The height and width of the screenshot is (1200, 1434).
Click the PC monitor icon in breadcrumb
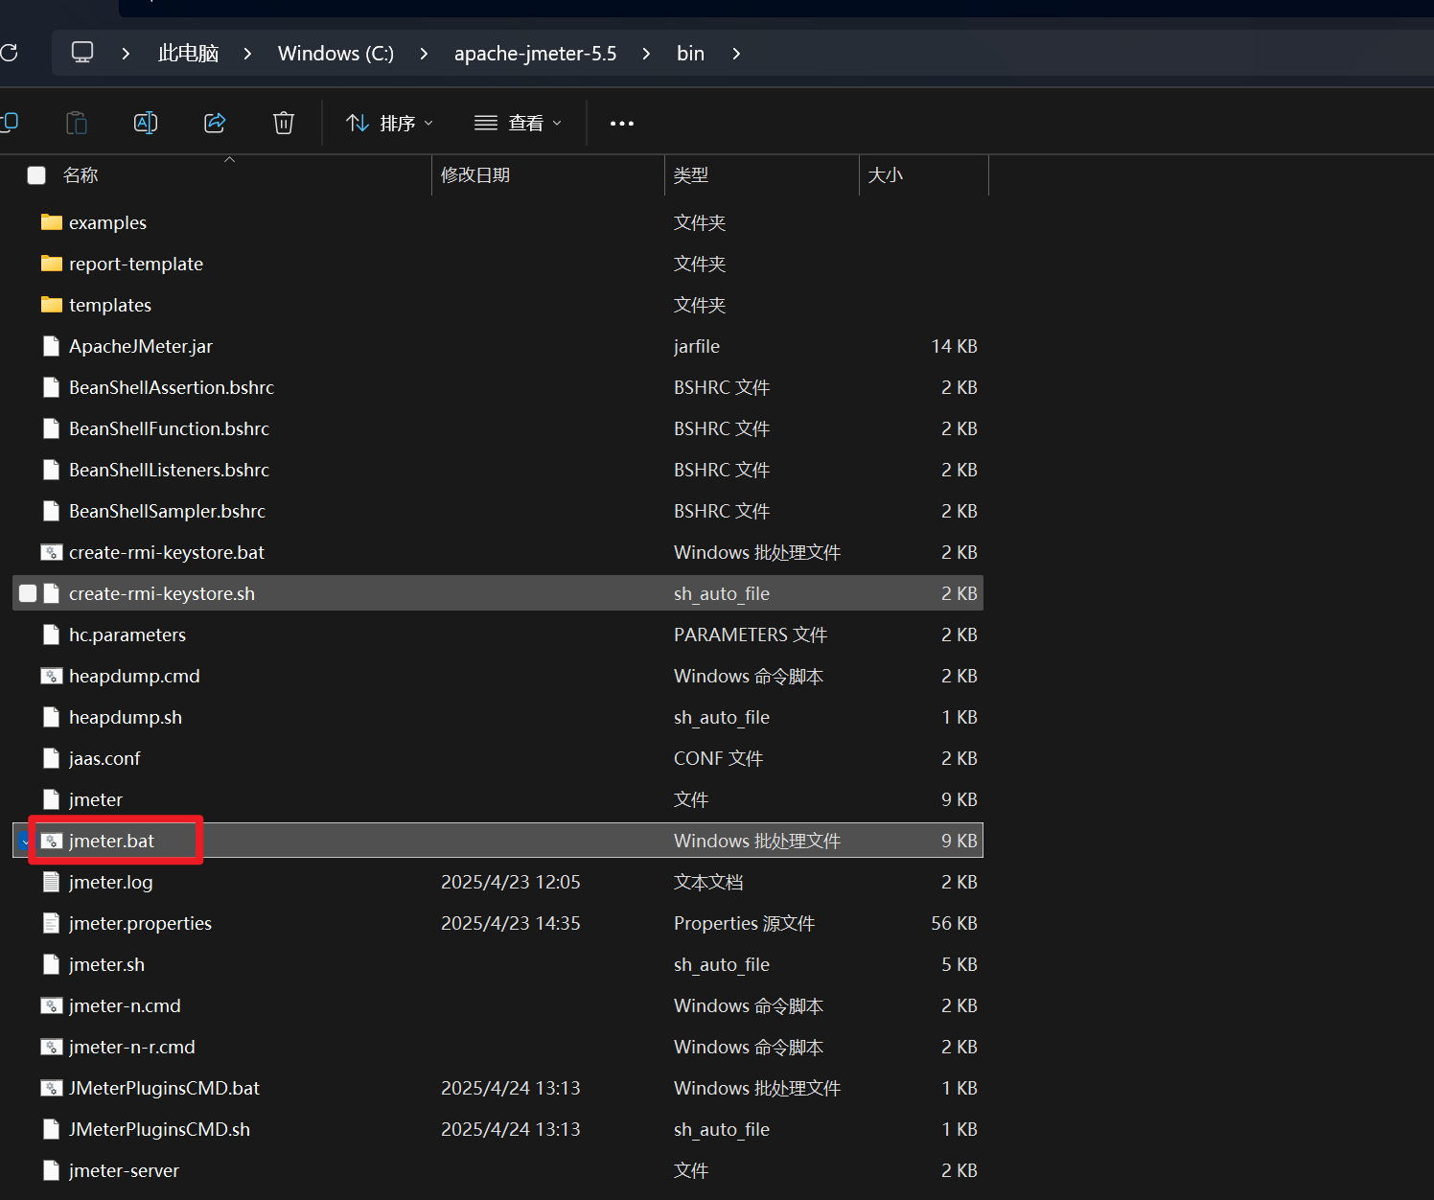pos(82,53)
